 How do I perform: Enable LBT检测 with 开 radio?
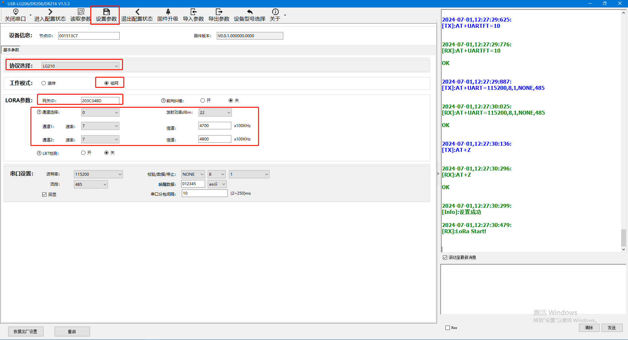tap(83, 153)
